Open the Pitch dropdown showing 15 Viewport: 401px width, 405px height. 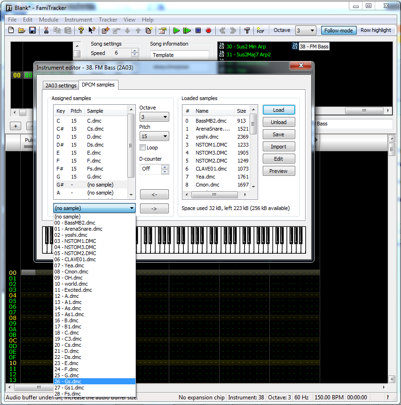(154, 136)
